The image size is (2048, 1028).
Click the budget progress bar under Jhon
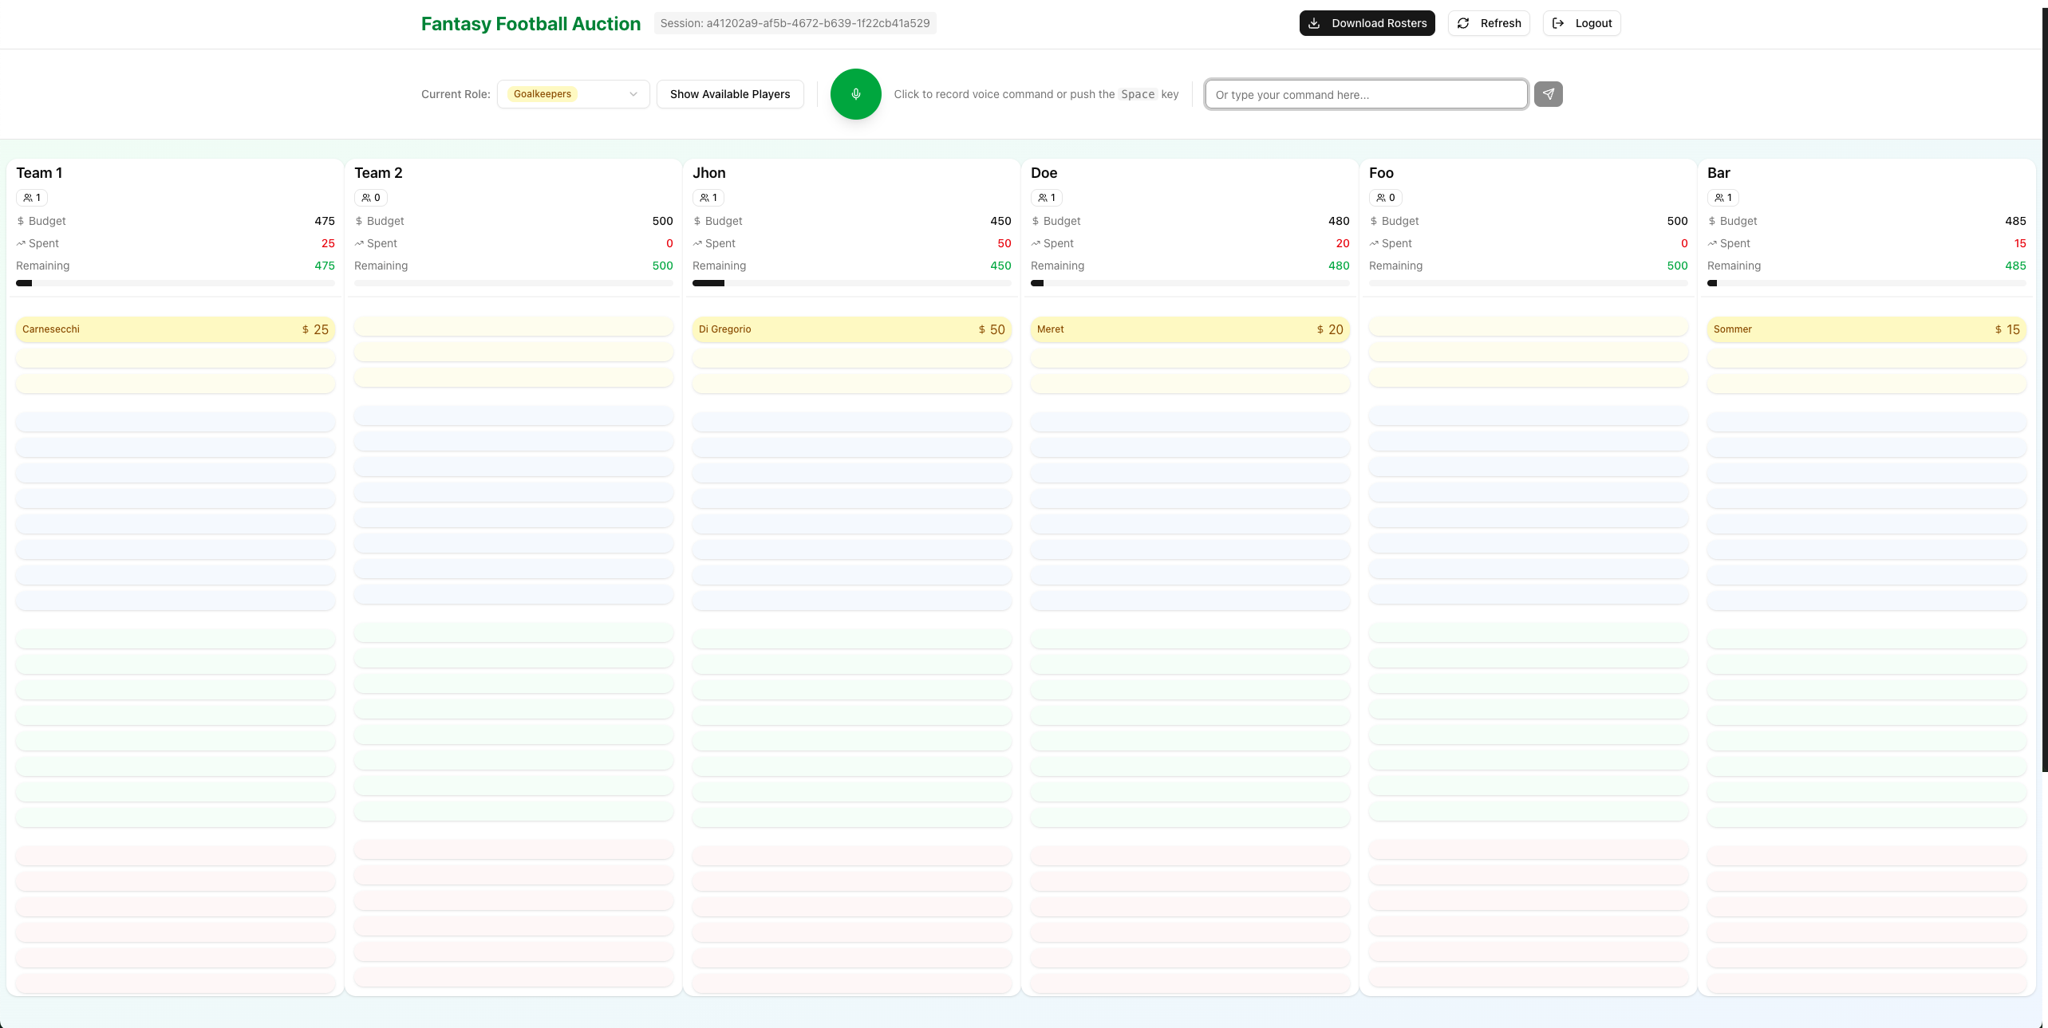coord(851,283)
